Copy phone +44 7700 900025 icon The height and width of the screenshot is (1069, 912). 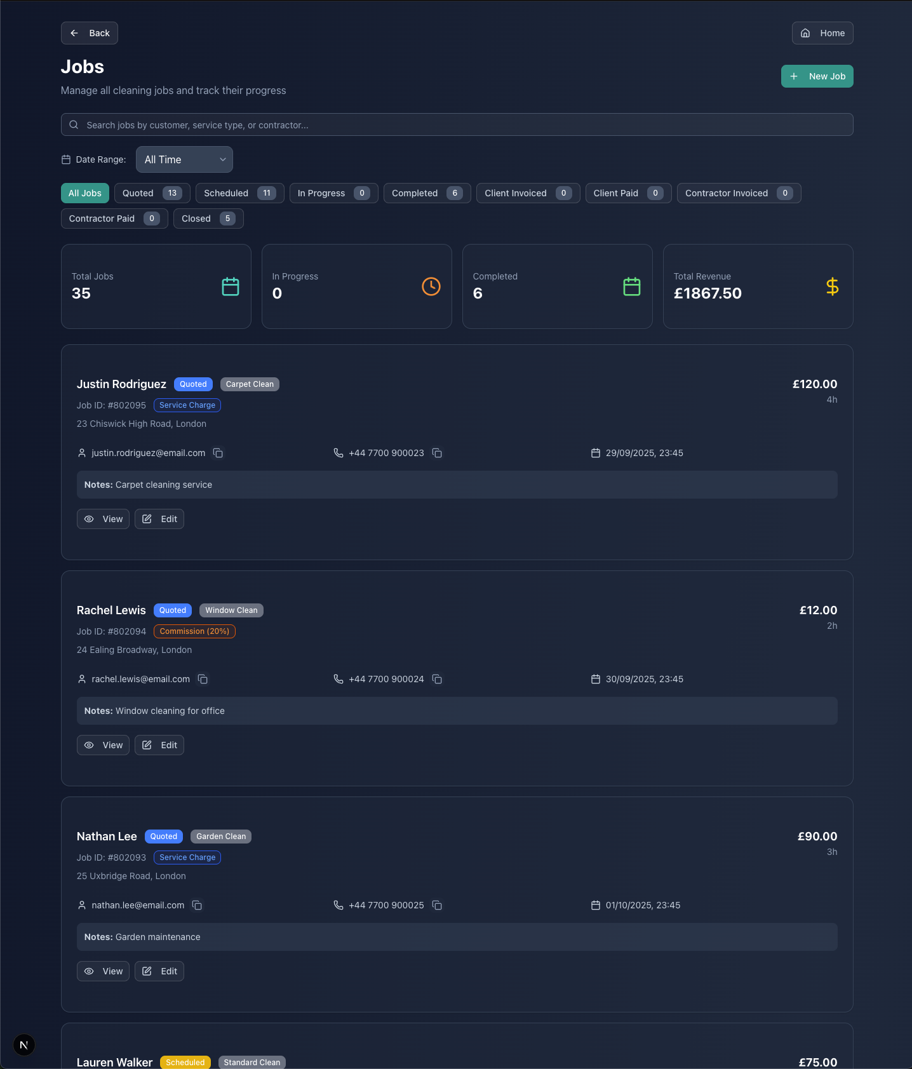(x=437, y=905)
